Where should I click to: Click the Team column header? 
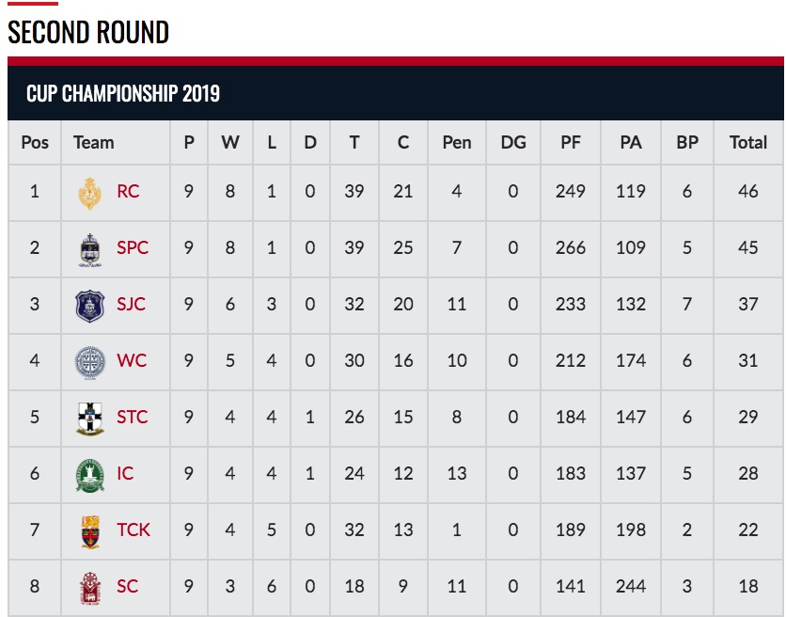(94, 143)
